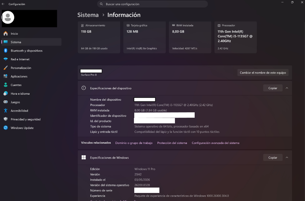Click the Aplicaciones icon in sidebar
This screenshot has height=201, width=305.
pos(6,76)
